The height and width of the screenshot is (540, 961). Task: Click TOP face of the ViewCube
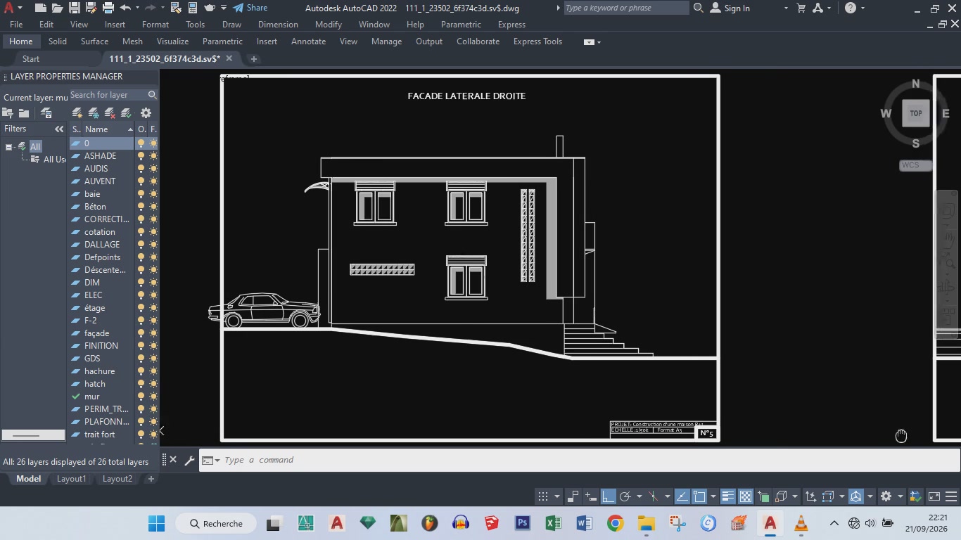pyautogui.click(x=916, y=113)
